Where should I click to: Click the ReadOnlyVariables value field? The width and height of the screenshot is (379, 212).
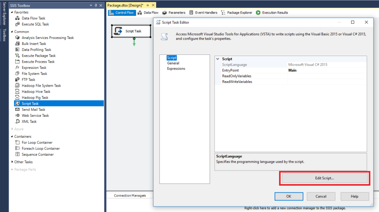(x=326, y=76)
